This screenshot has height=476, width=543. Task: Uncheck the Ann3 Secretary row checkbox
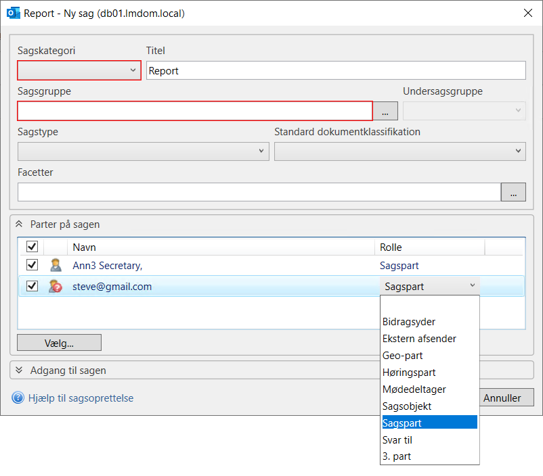coord(32,265)
